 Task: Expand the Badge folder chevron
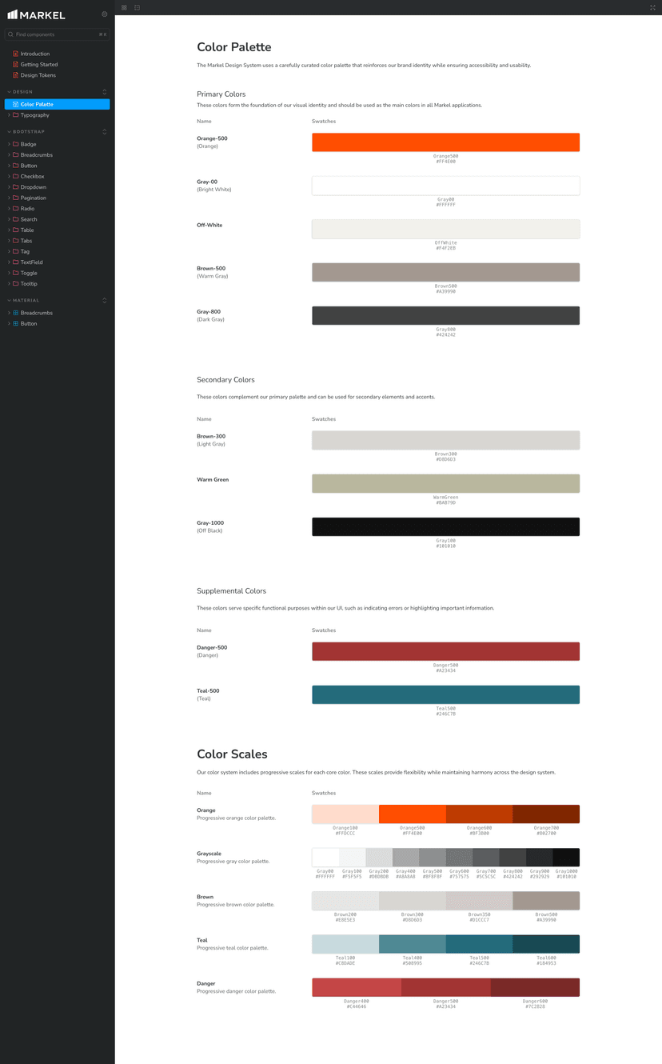coord(9,144)
